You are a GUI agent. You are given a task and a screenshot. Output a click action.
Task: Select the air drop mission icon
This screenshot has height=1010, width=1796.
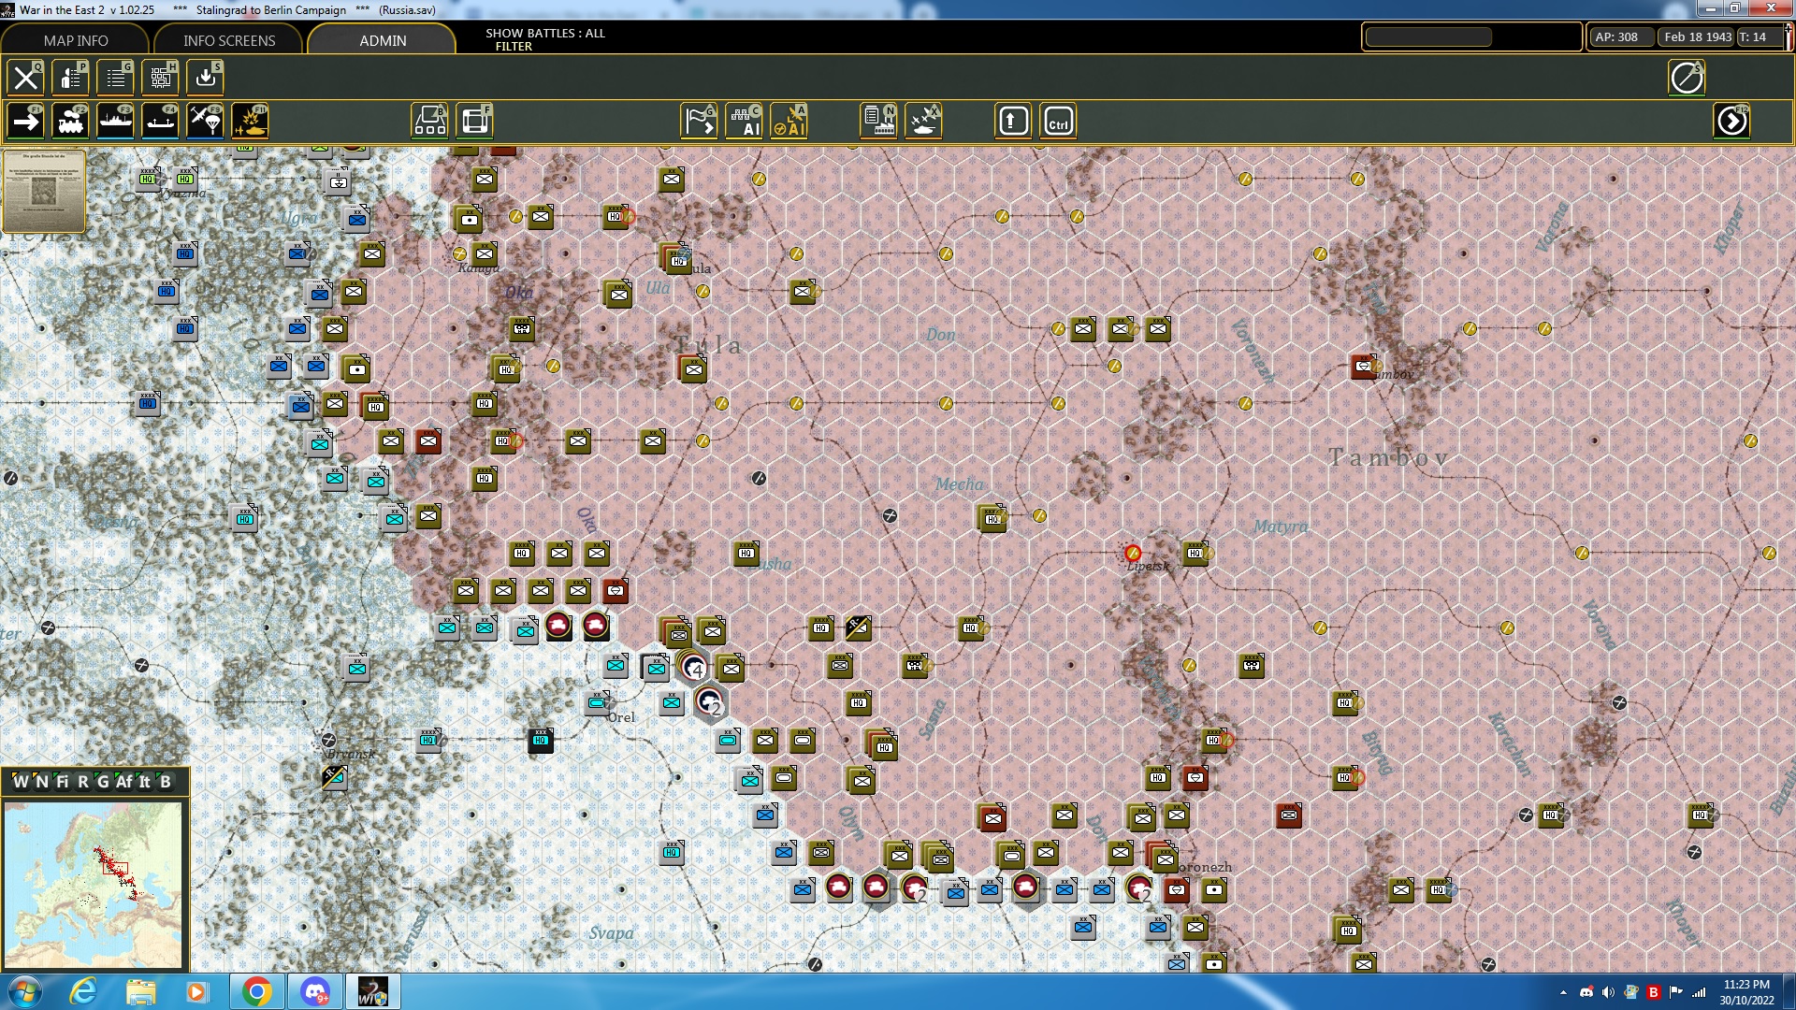pos(205,120)
